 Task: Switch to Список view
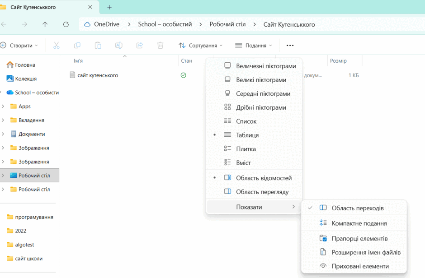coord(254,121)
